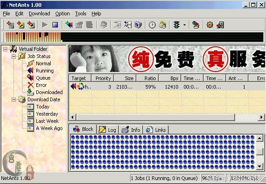Sort by the Target column header
This screenshot has height=184, width=266.
80,78
